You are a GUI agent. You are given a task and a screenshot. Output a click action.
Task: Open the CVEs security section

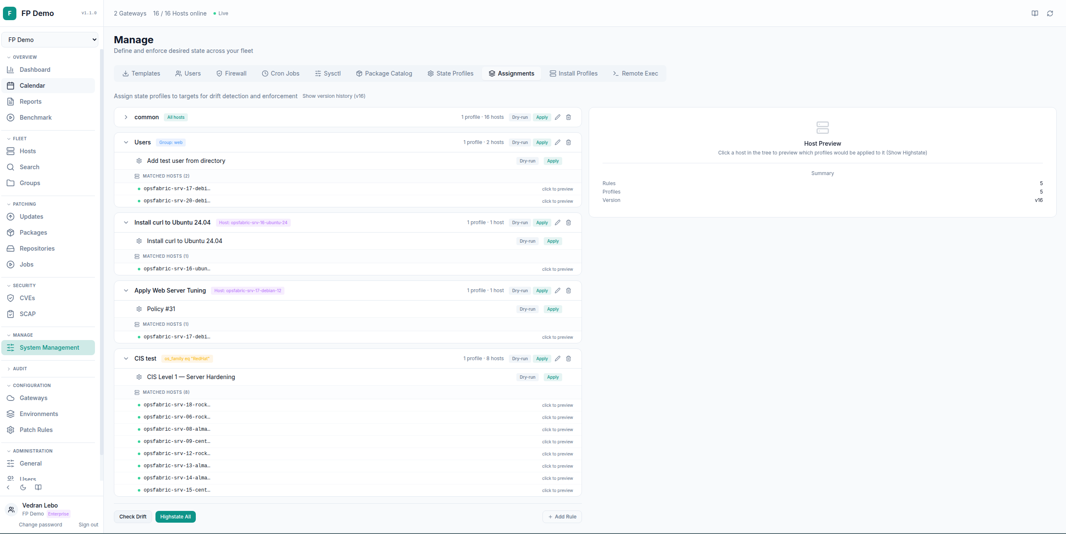(x=27, y=298)
